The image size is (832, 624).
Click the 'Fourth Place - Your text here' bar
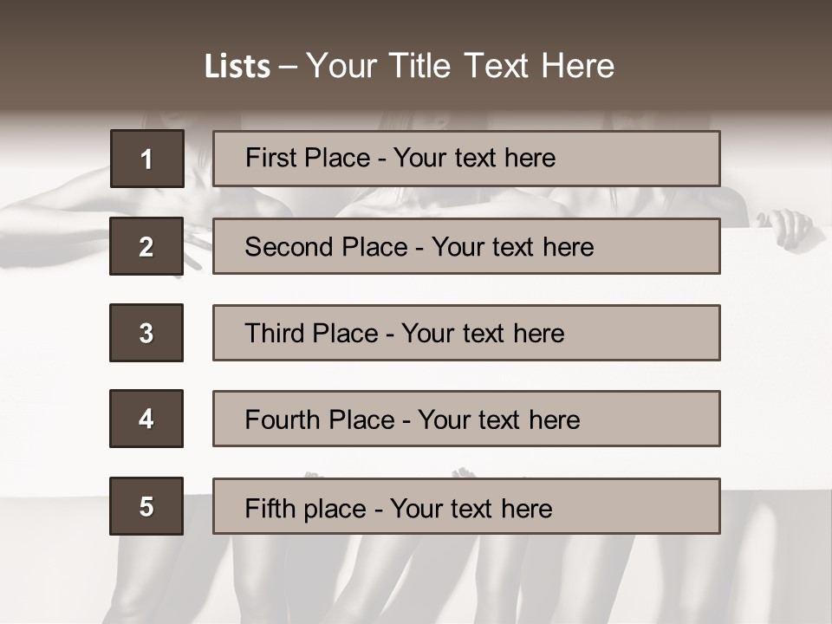point(466,419)
